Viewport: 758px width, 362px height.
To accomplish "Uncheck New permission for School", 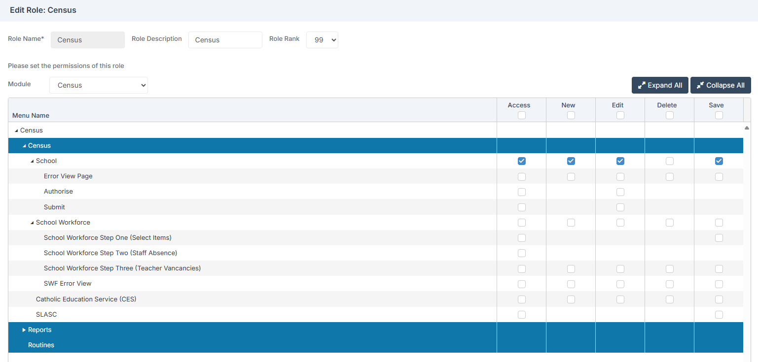I will 571,161.
